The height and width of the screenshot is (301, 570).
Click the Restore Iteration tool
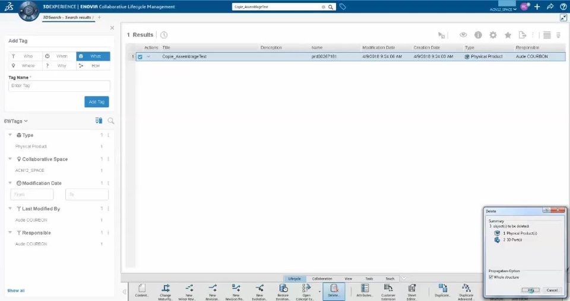pyautogui.click(x=283, y=292)
